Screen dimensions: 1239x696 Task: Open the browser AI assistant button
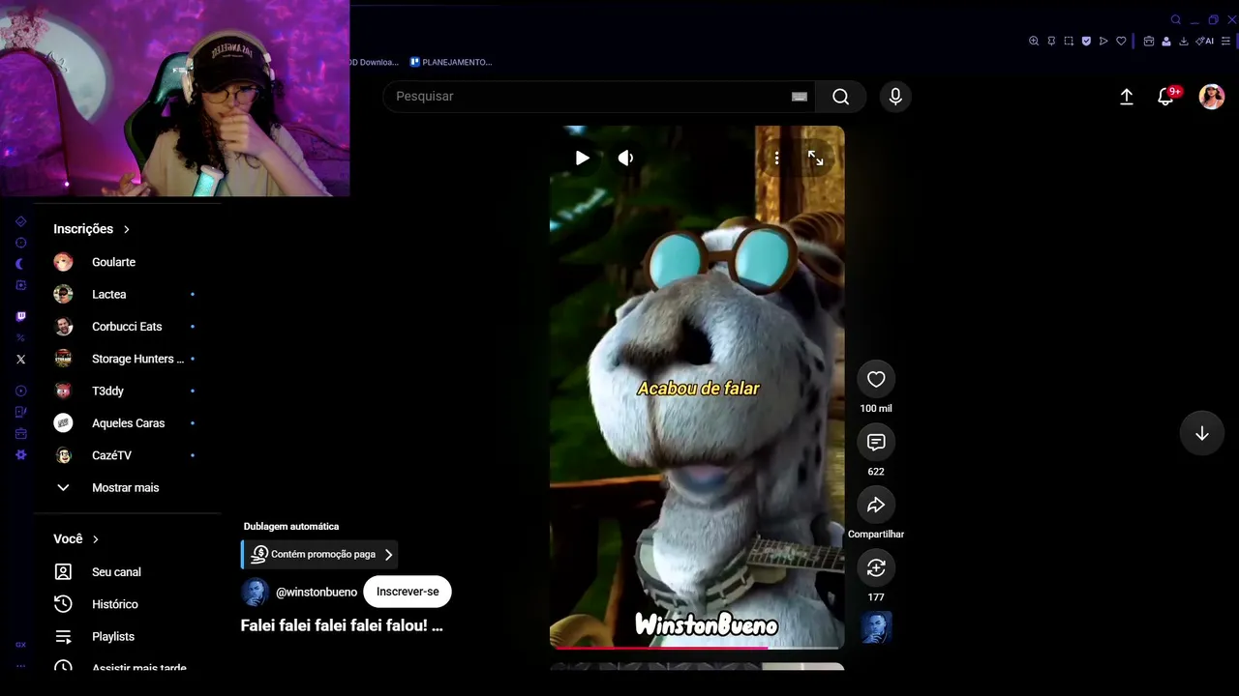point(1205,41)
